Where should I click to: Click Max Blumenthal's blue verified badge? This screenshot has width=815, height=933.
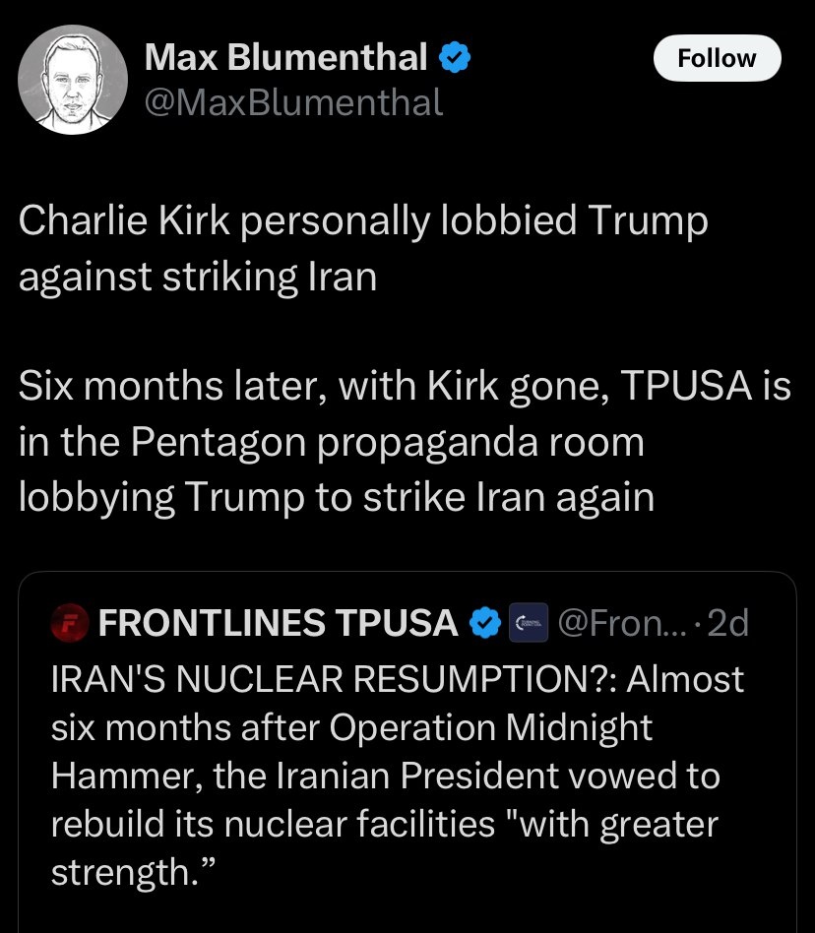(x=453, y=59)
